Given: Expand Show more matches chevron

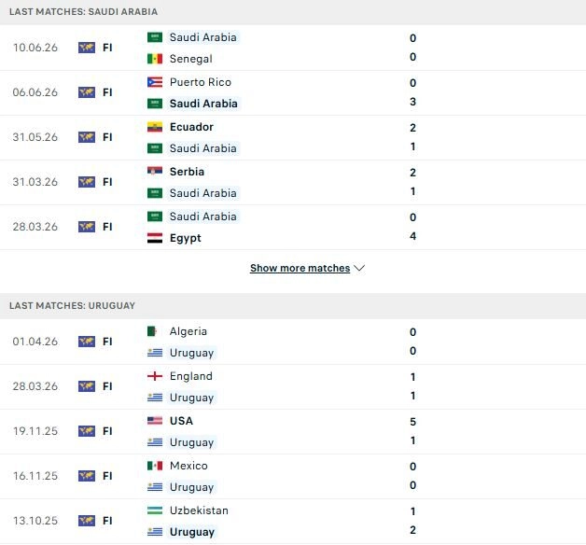Looking at the screenshot, I should tap(359, 268).
